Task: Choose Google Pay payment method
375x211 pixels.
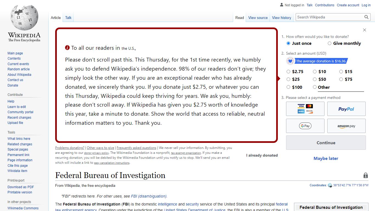Action: click(x=305, y=126)
